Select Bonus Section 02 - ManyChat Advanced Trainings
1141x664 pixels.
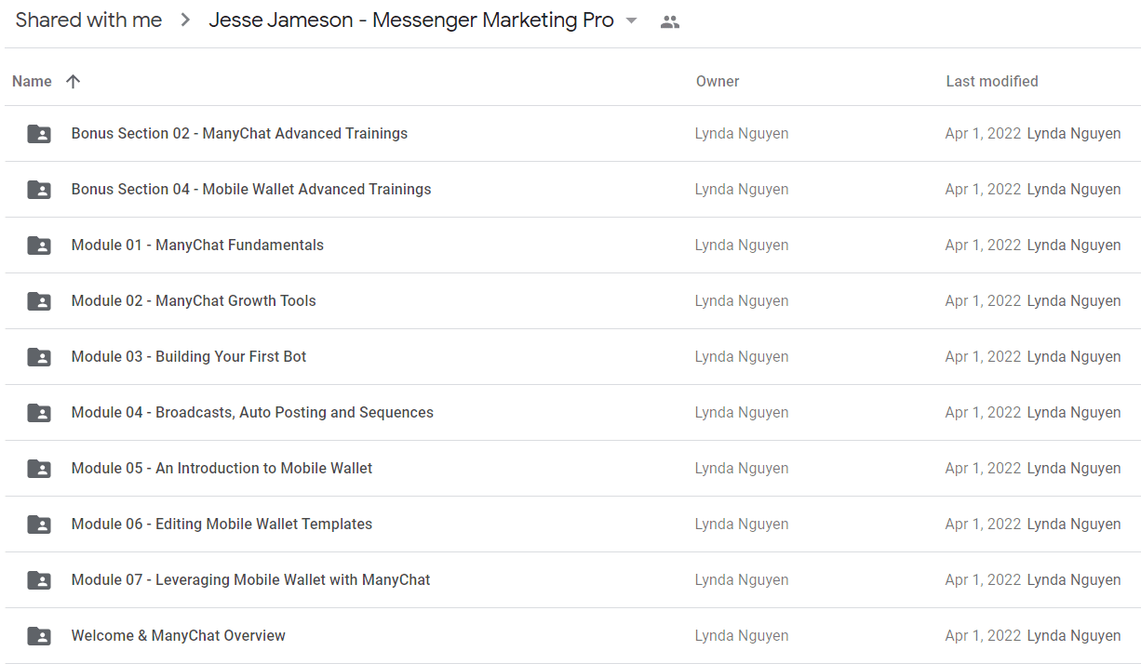coord(239,133)
